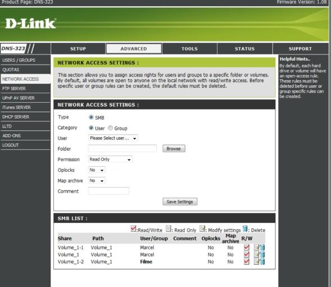331x287 pixels.
Task: Click the User/Group column header
Action: (154, 239)
